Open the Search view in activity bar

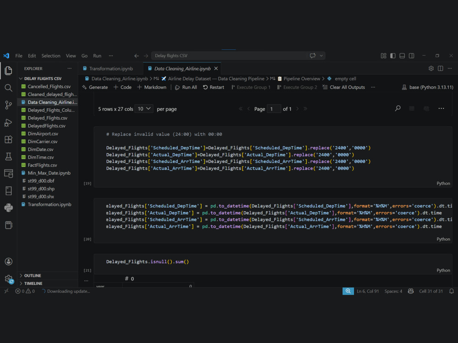point(8,88)
